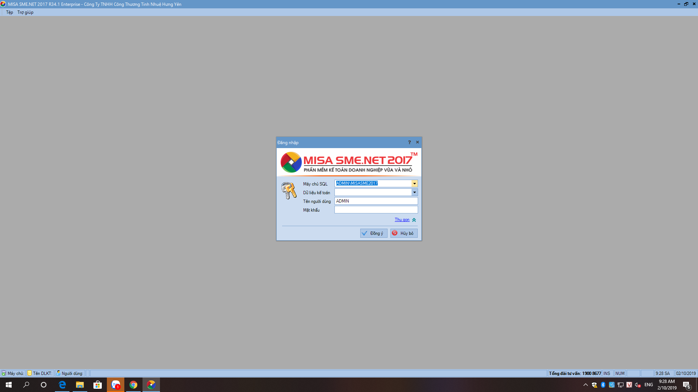
Task: Click the Người dùng user status icon
Action: pos(58,373)
